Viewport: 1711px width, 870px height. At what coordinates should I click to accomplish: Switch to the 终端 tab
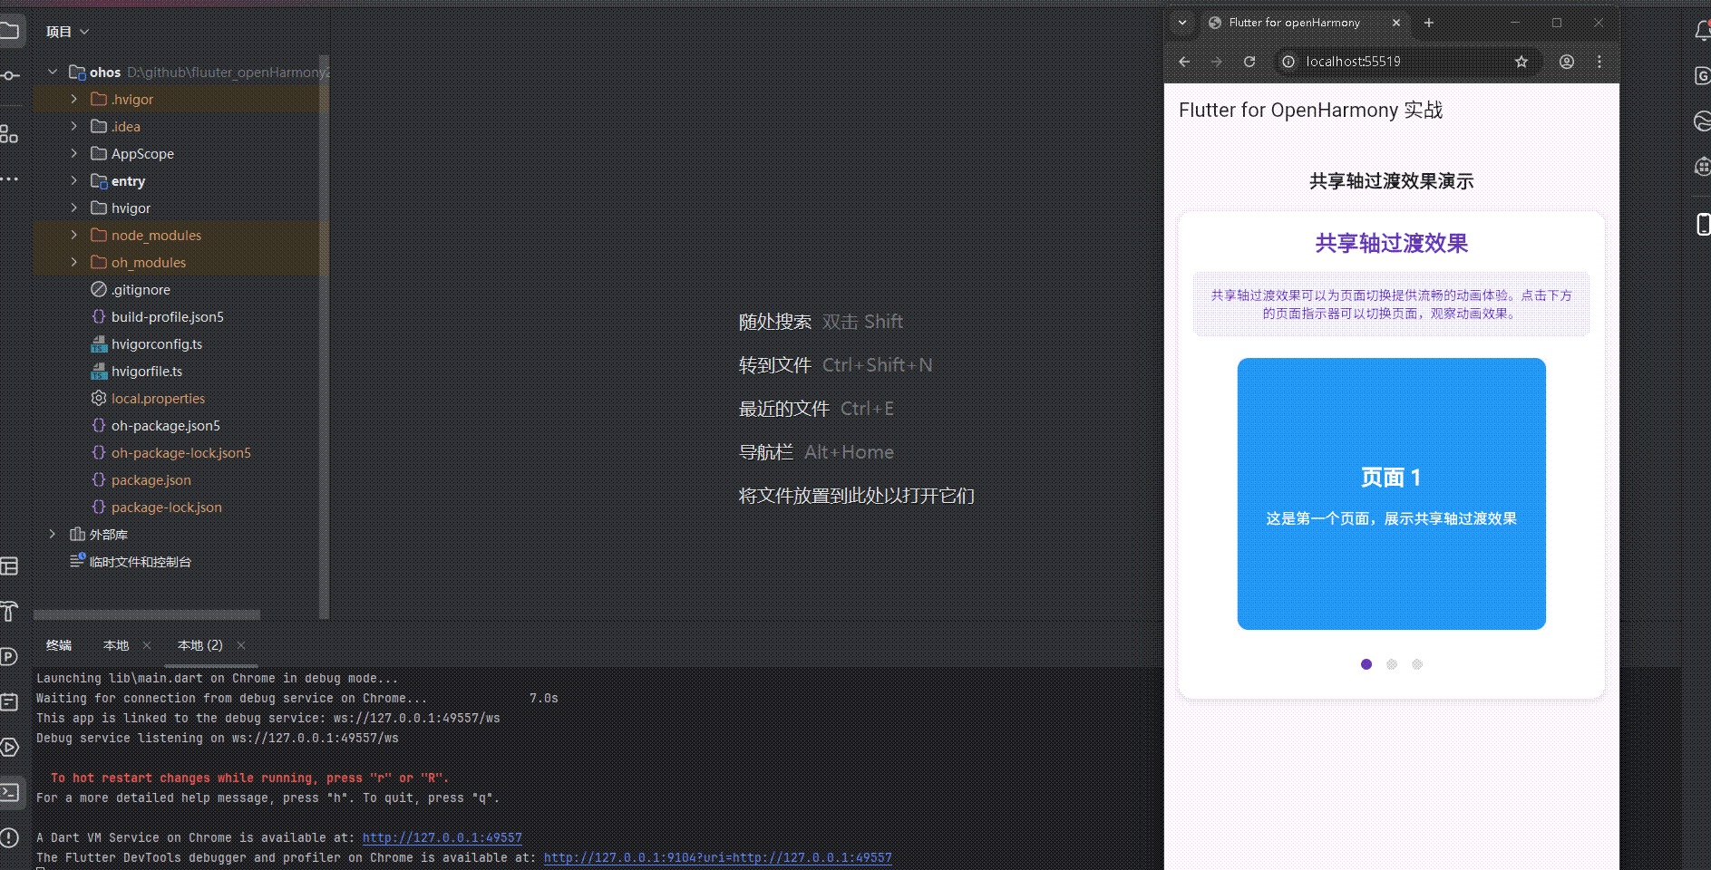59,645
